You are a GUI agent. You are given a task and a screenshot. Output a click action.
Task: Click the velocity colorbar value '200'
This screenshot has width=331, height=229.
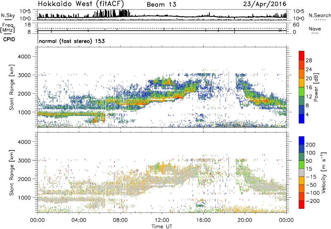point(311,145)
